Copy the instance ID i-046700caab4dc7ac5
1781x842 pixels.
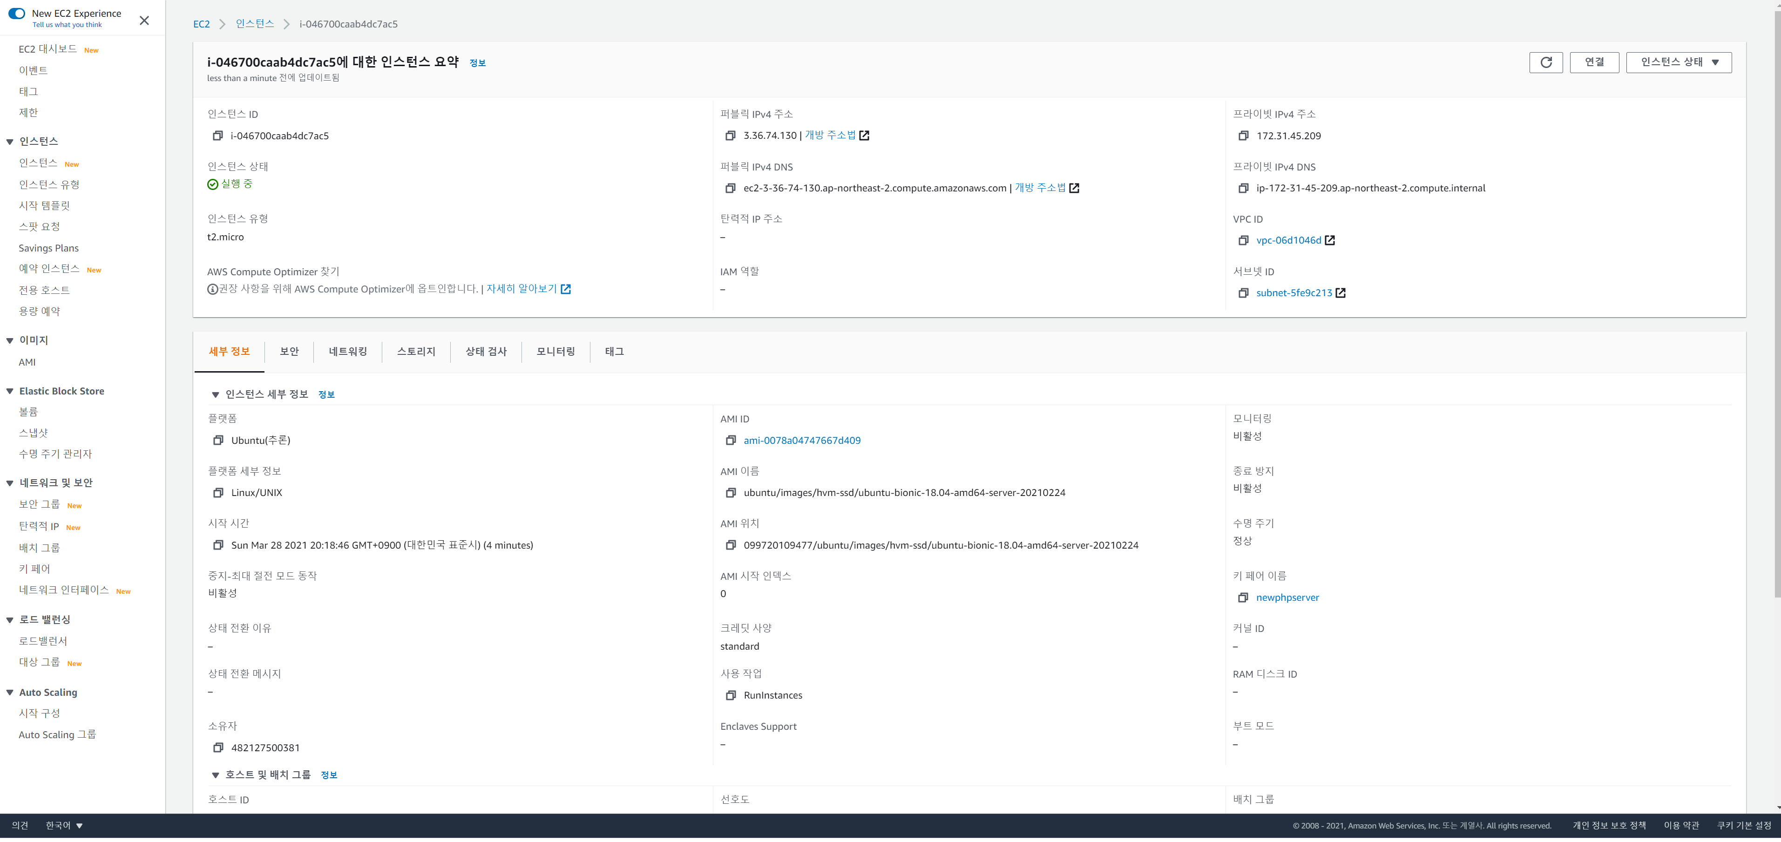(218, 136)
